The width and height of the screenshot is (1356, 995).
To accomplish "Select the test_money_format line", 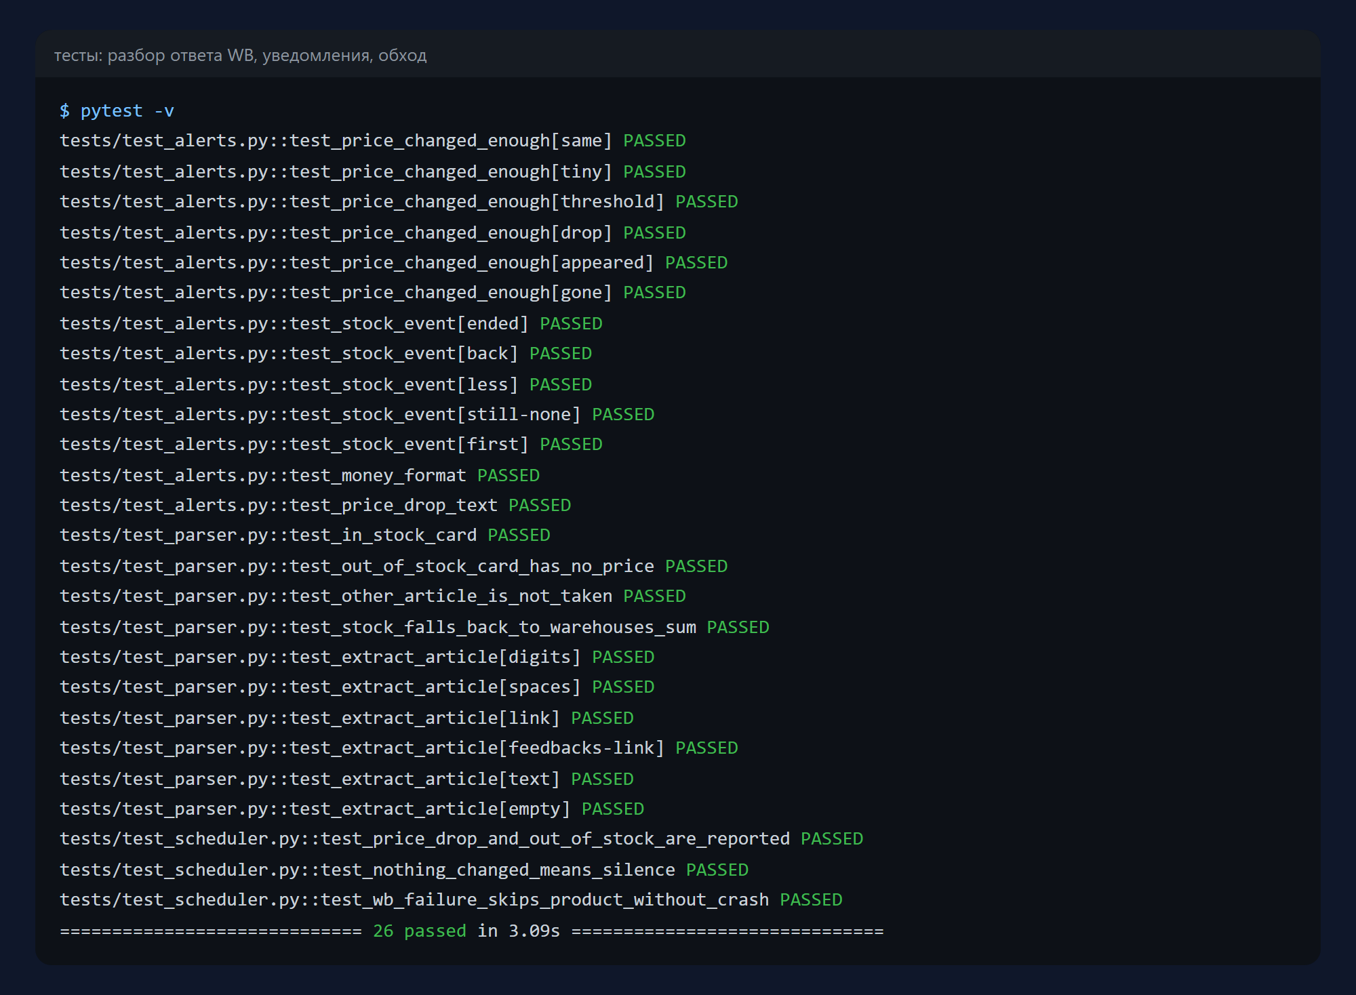I will tap(300, 475).
